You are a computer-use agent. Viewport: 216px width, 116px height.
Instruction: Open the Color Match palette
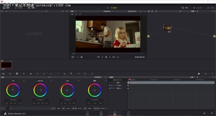pyautogui.click(x=10, y=74)
